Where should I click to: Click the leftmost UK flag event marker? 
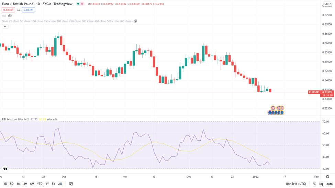pos(273,108)
